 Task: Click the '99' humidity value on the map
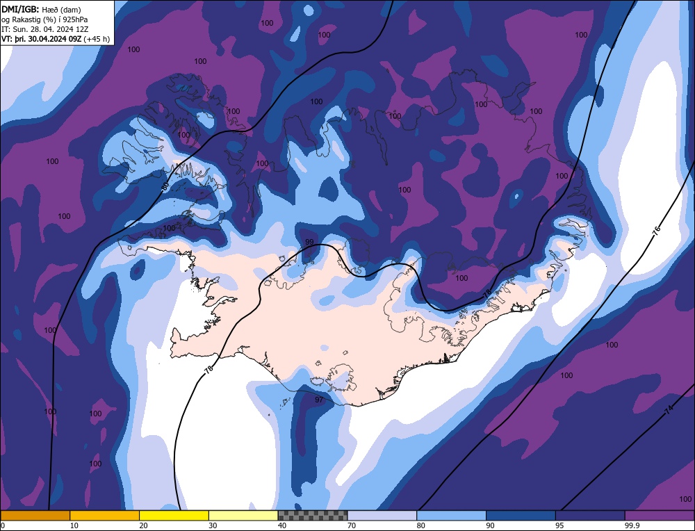coord(309,242)
